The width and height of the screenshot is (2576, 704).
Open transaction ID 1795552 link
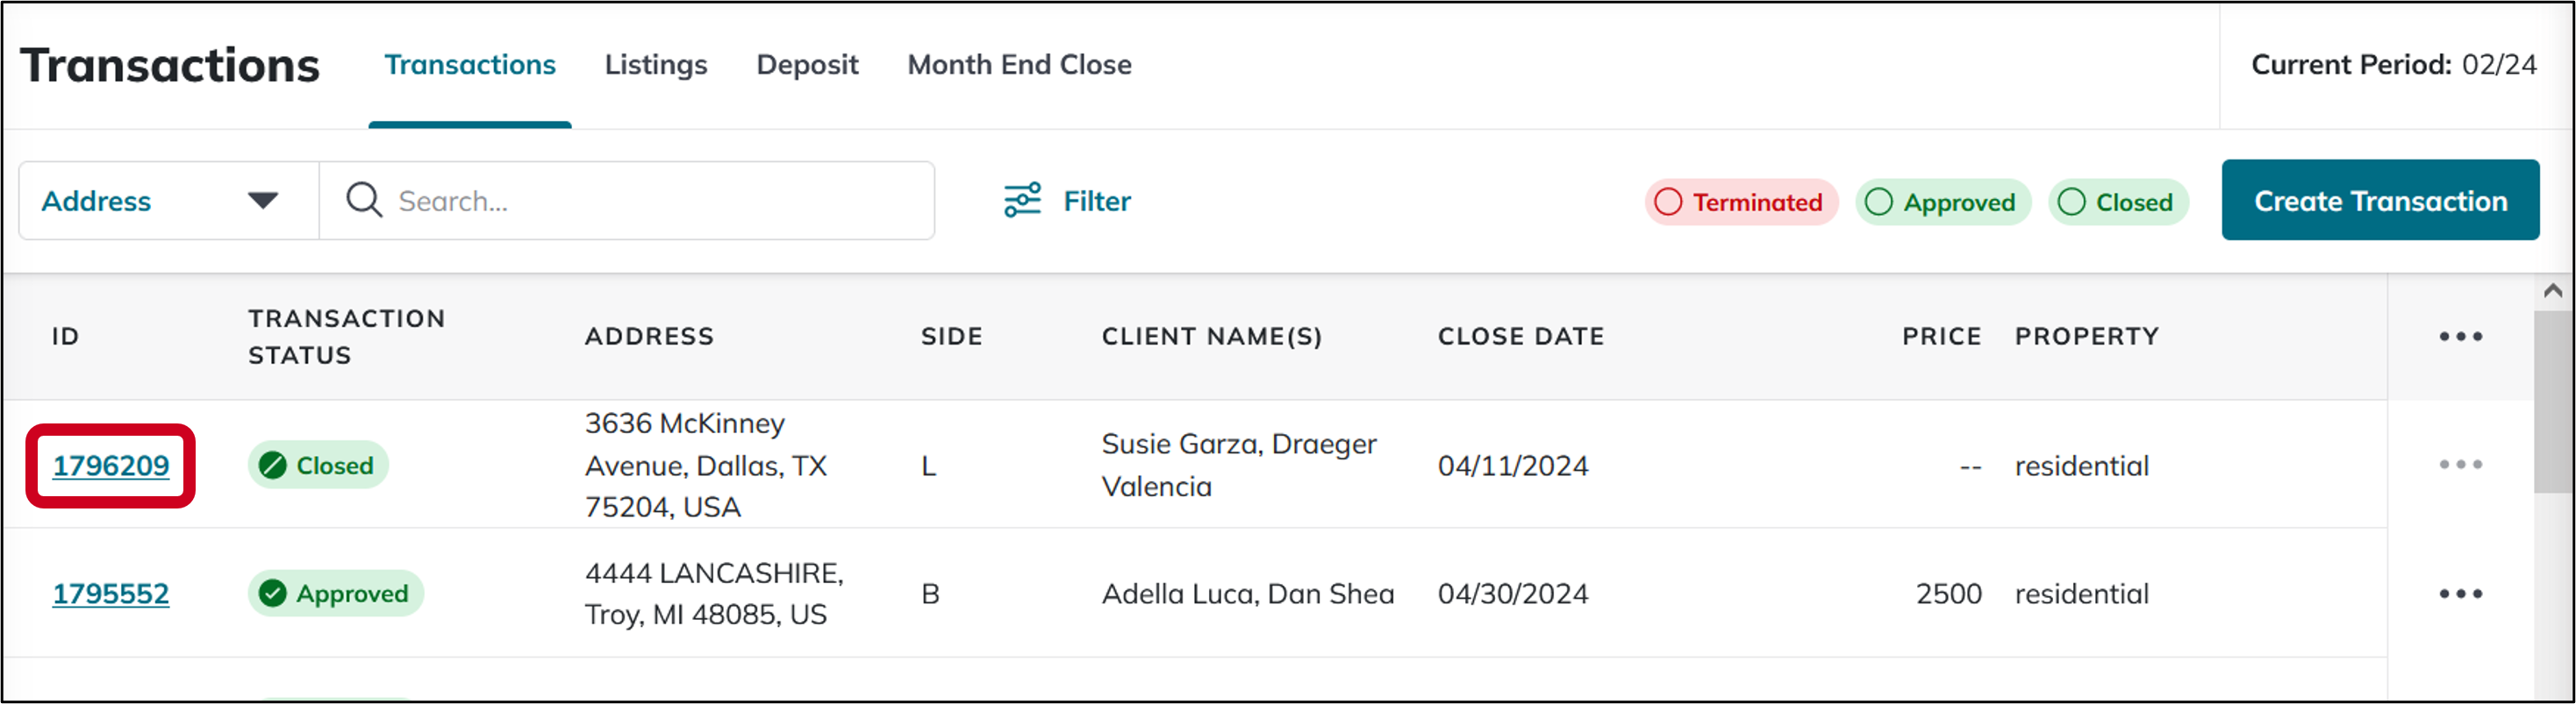click(111, 594)
